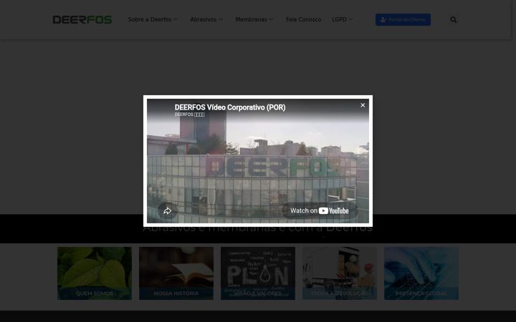The width and height of the screenshot is (516, 322).
Task: Open the Sobre a Deerfos menu
Action: click(x=150, y=20)
